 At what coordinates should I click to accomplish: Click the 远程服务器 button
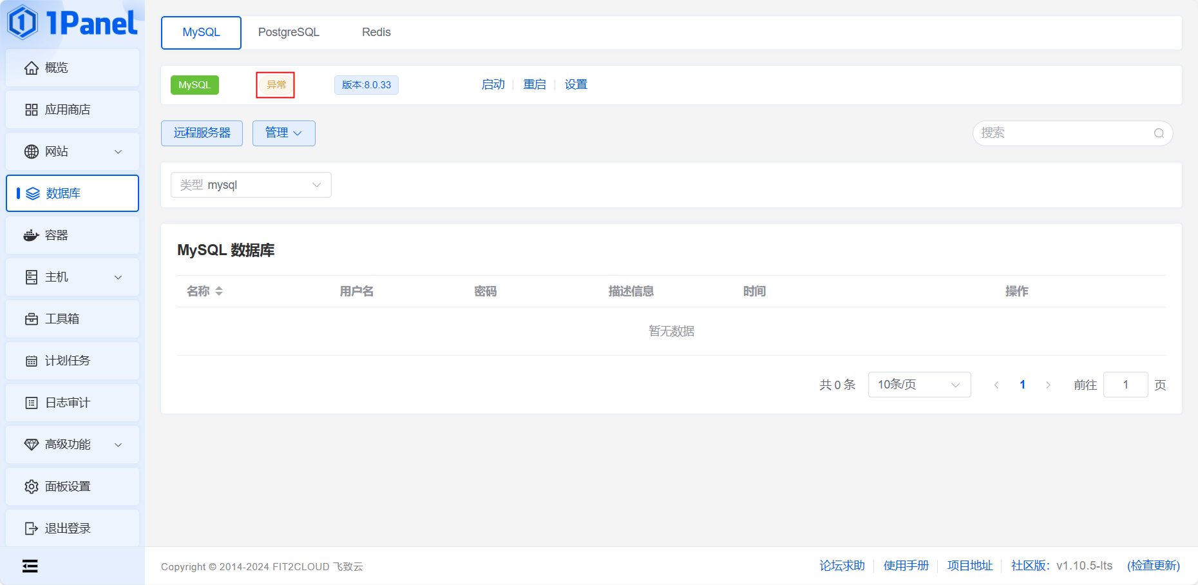[x=202, y=133]
